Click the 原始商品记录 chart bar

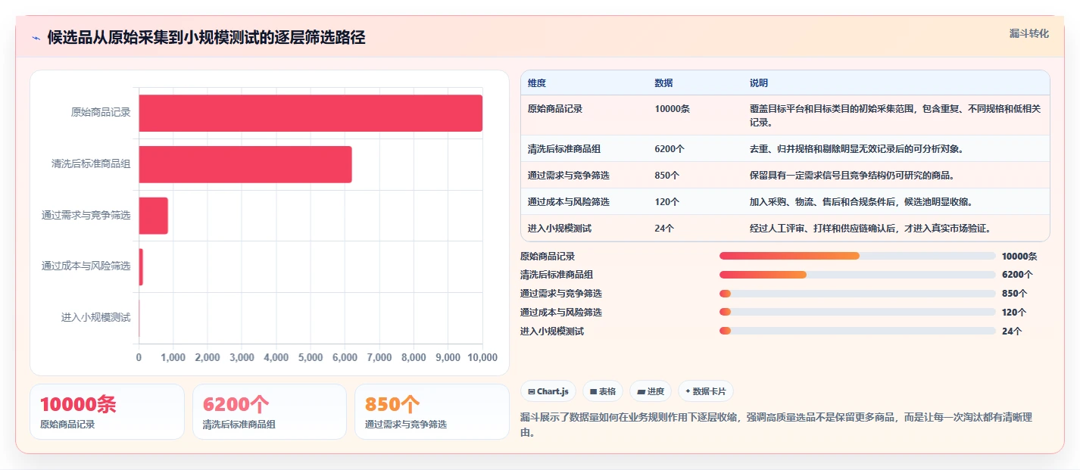click(x=311, y=113)
